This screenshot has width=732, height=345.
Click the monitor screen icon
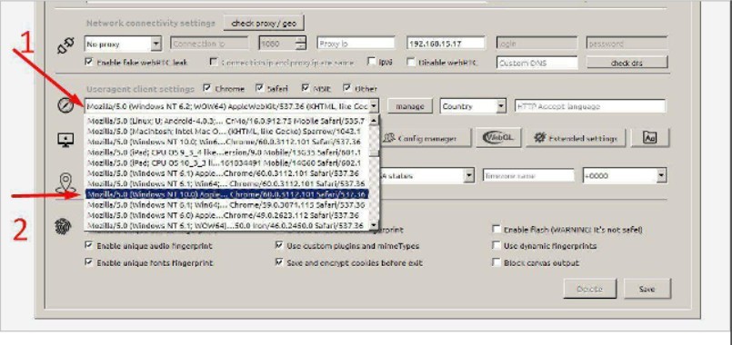click(65, 140)
